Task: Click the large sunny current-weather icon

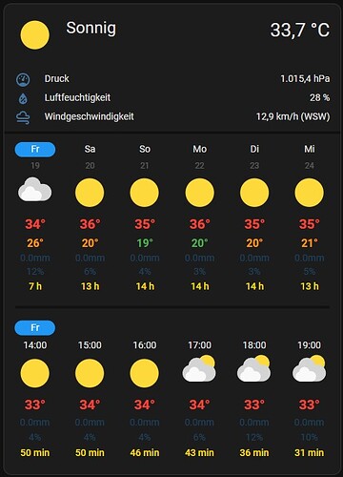Action: [x=35, y=35]
